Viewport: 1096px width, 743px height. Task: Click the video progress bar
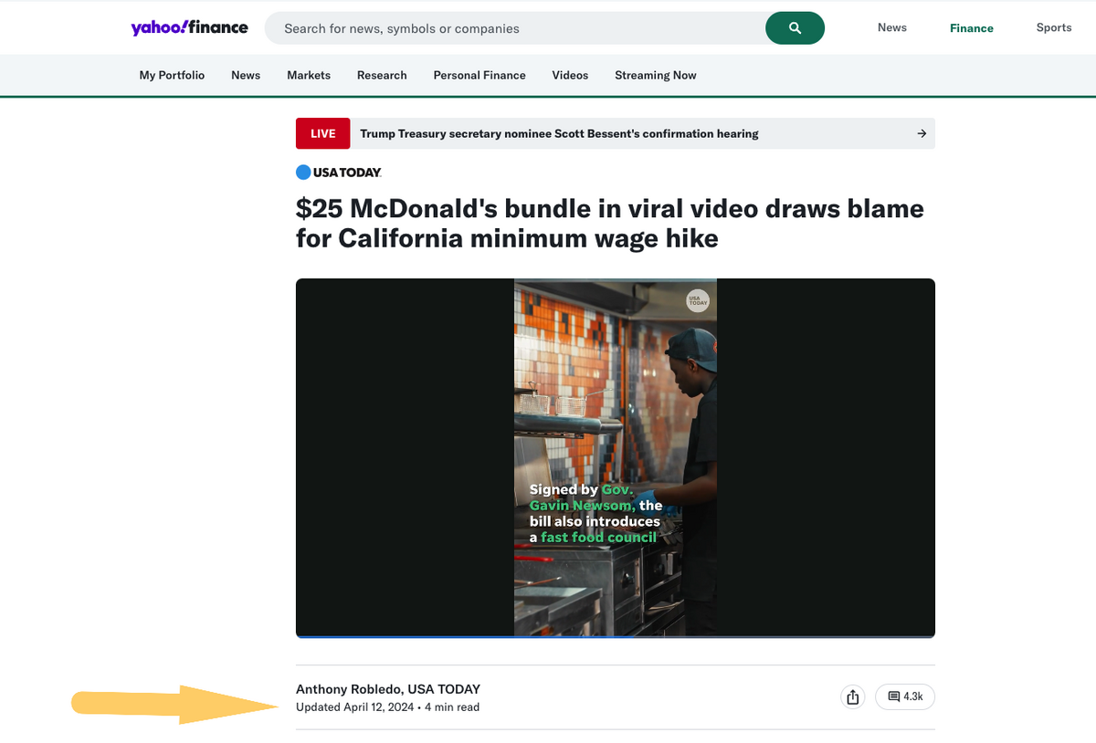pyautogui.click(x=616, y=636)
